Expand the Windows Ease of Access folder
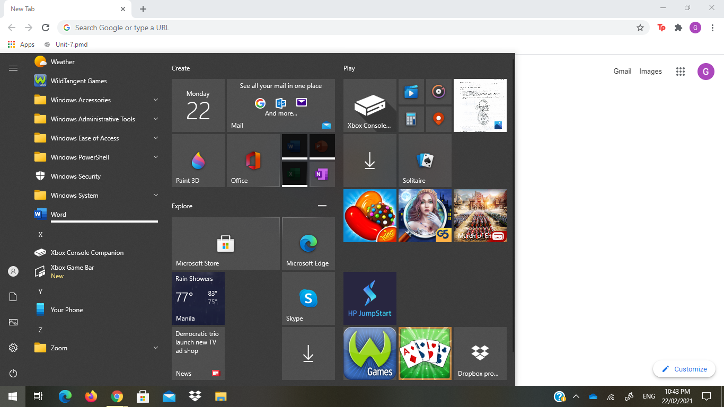724x407 pixels. point(95,138)
